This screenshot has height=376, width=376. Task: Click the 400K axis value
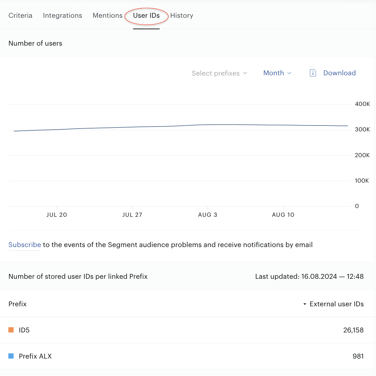coord(362,104)
